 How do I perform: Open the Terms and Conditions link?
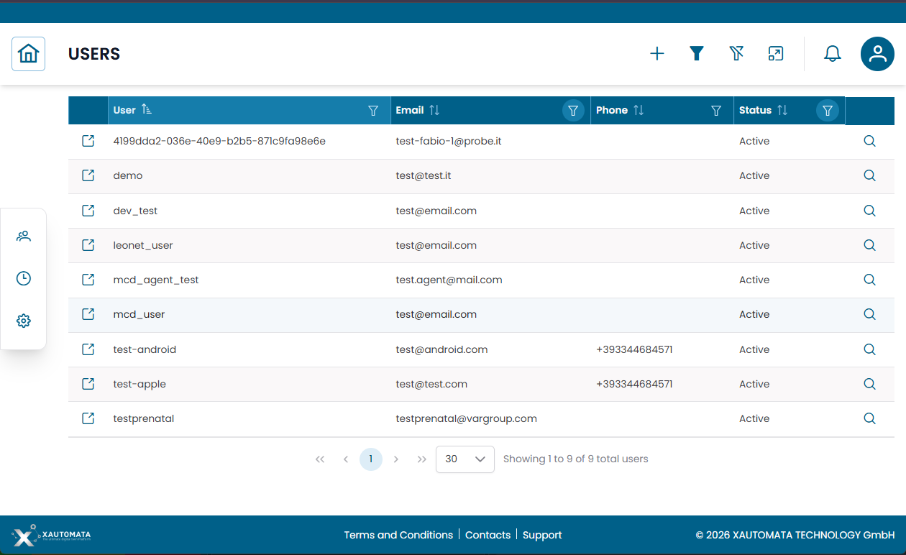pyautogui.click(x=398, y=535)
